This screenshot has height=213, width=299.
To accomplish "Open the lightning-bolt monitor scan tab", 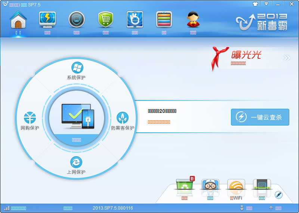I will tap(47, 20).
